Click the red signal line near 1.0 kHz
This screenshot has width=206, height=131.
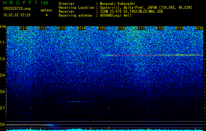[156, 55]
